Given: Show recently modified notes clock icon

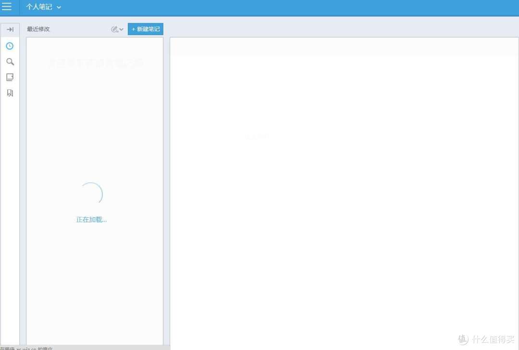Looking at the screenshot, I should (10, 46).
